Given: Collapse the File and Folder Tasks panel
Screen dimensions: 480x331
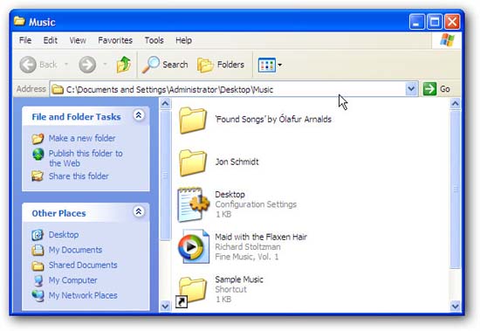Looking at the screenshot, I should click(139, 115).
